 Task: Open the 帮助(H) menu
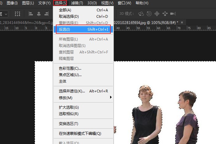tap(142, 3)
